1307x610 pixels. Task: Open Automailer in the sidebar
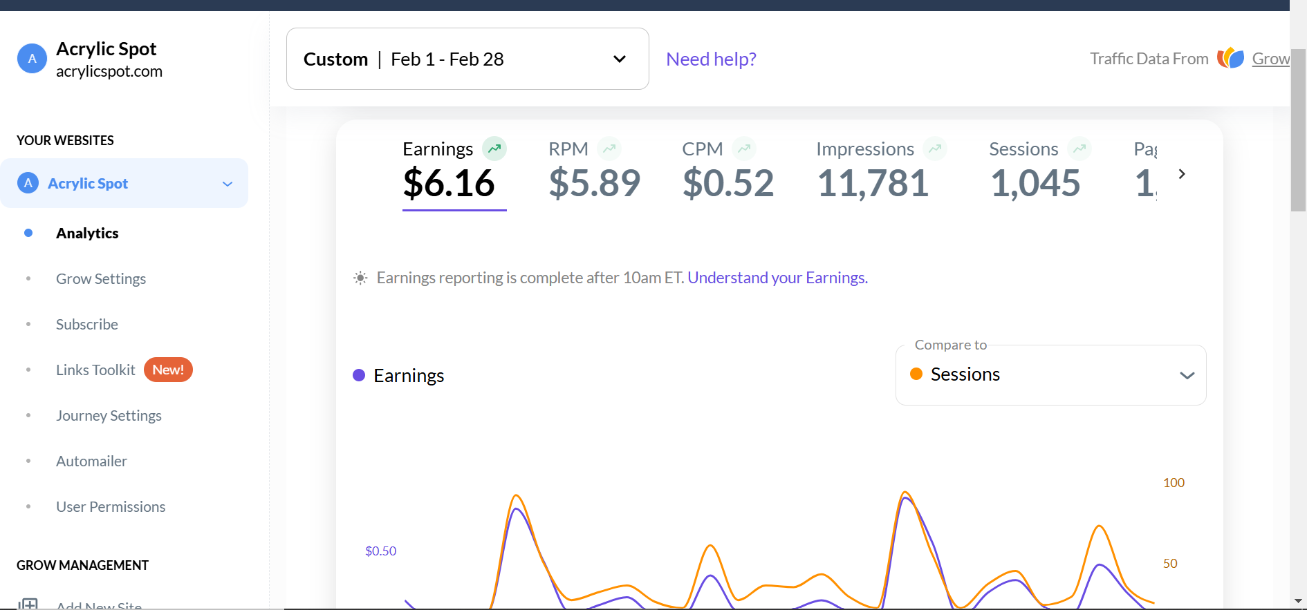pos(91,461)
